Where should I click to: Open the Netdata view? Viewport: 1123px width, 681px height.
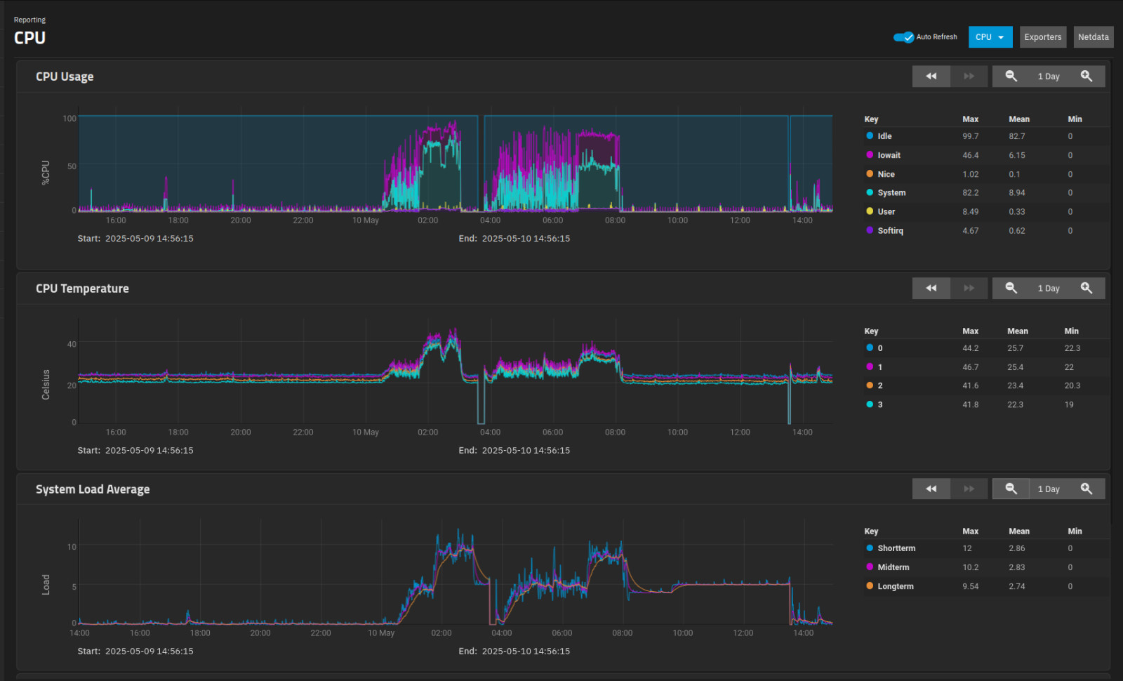click(x=1094, y=37)
